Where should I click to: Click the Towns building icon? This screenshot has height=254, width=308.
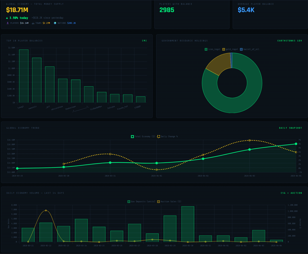33,23
